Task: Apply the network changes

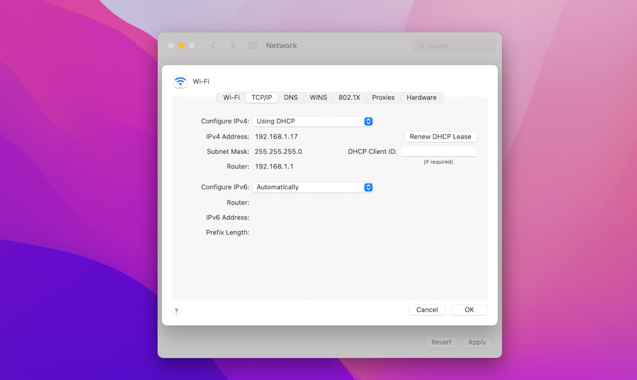Action: pyautogui.click(x=477, y=341)
